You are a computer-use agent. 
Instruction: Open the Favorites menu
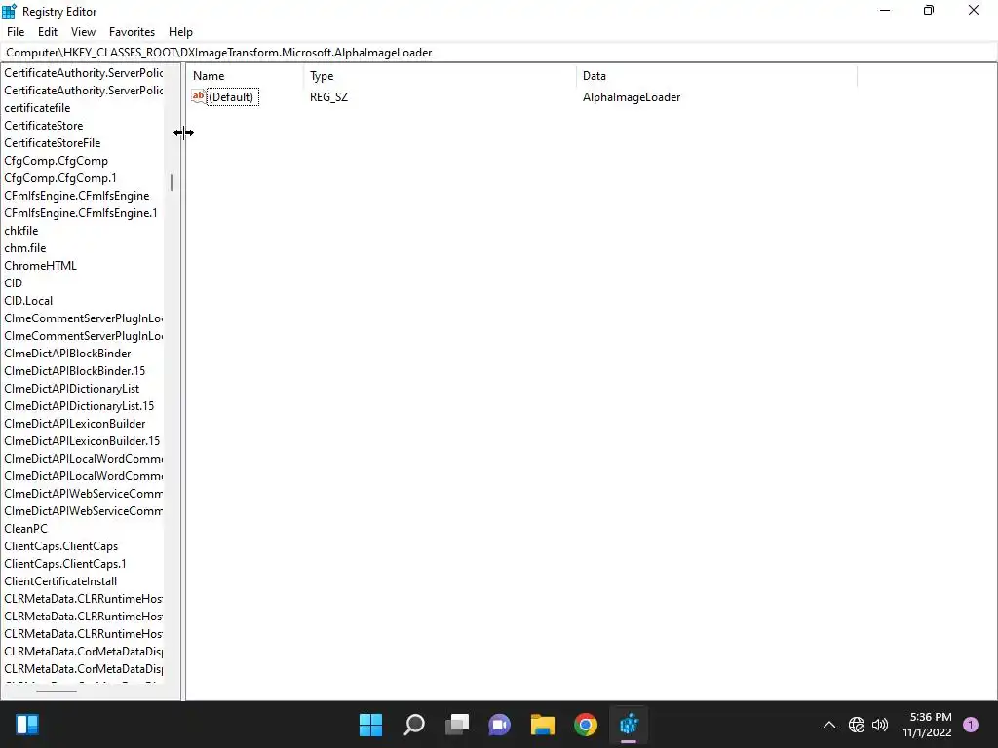click(x=132, y=32)
